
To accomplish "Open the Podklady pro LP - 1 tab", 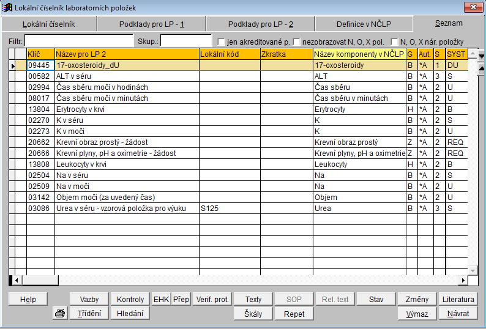I will tap(152, 24).
